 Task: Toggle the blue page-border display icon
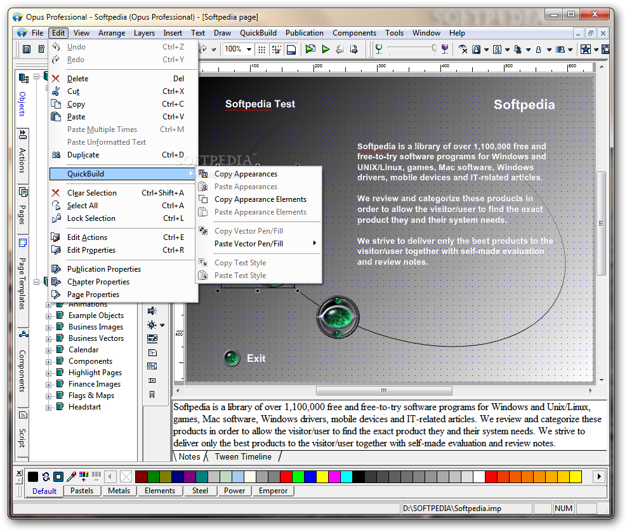click(291, 50)
